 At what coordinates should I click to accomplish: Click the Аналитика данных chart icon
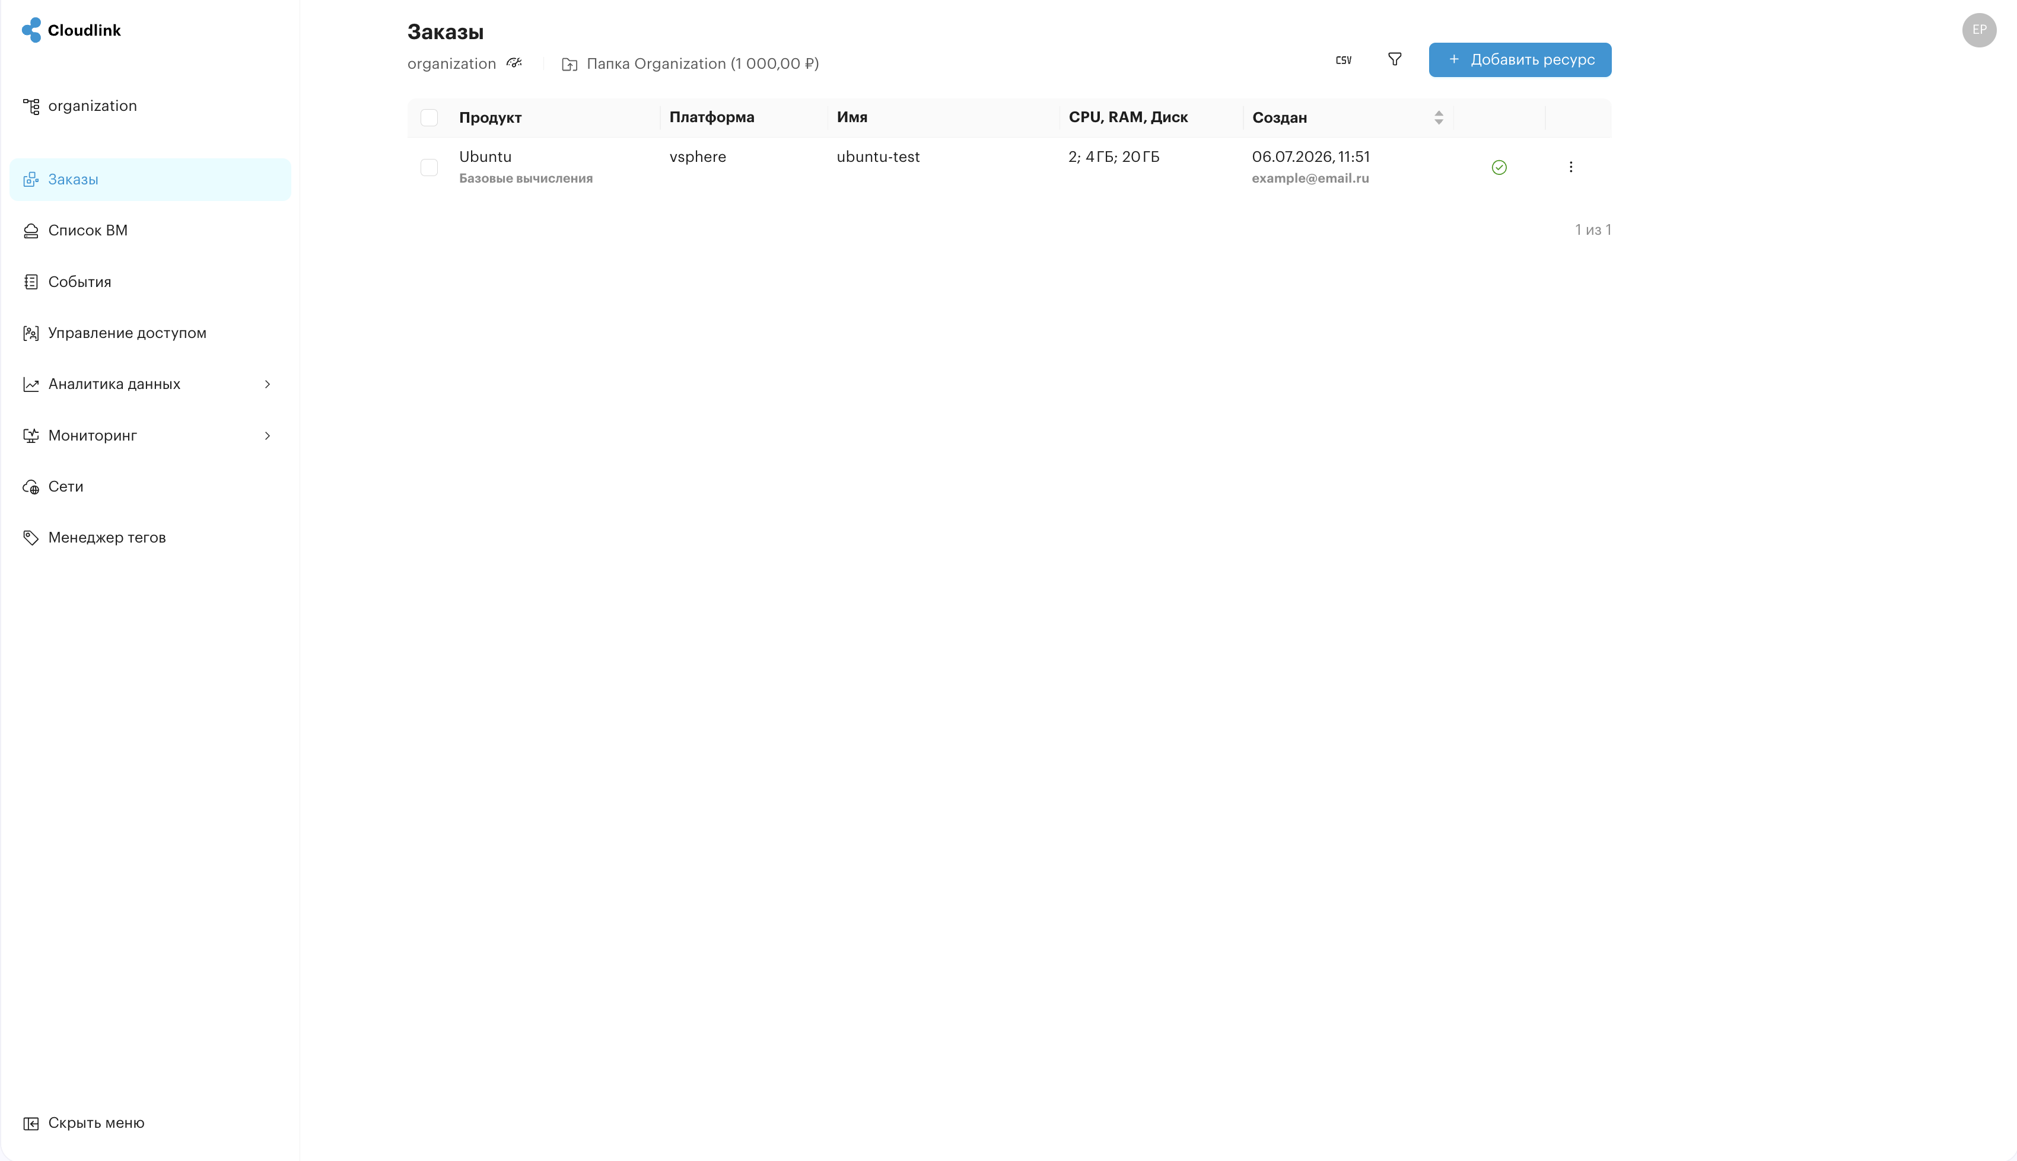[x=31, y=384]
